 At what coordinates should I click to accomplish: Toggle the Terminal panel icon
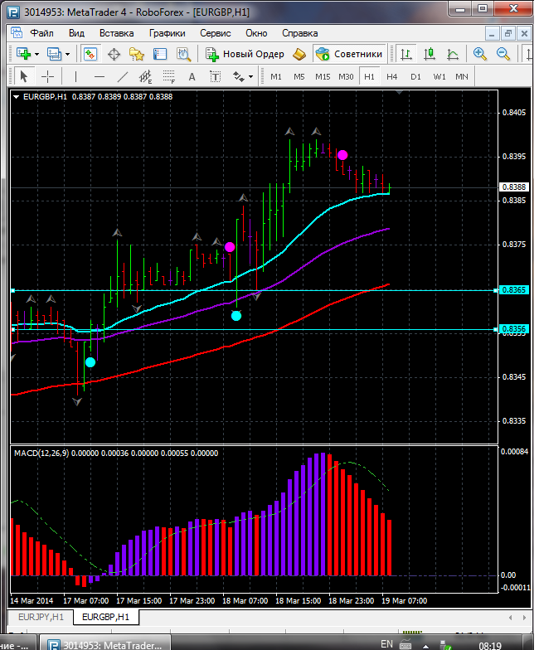coord(160,54)
